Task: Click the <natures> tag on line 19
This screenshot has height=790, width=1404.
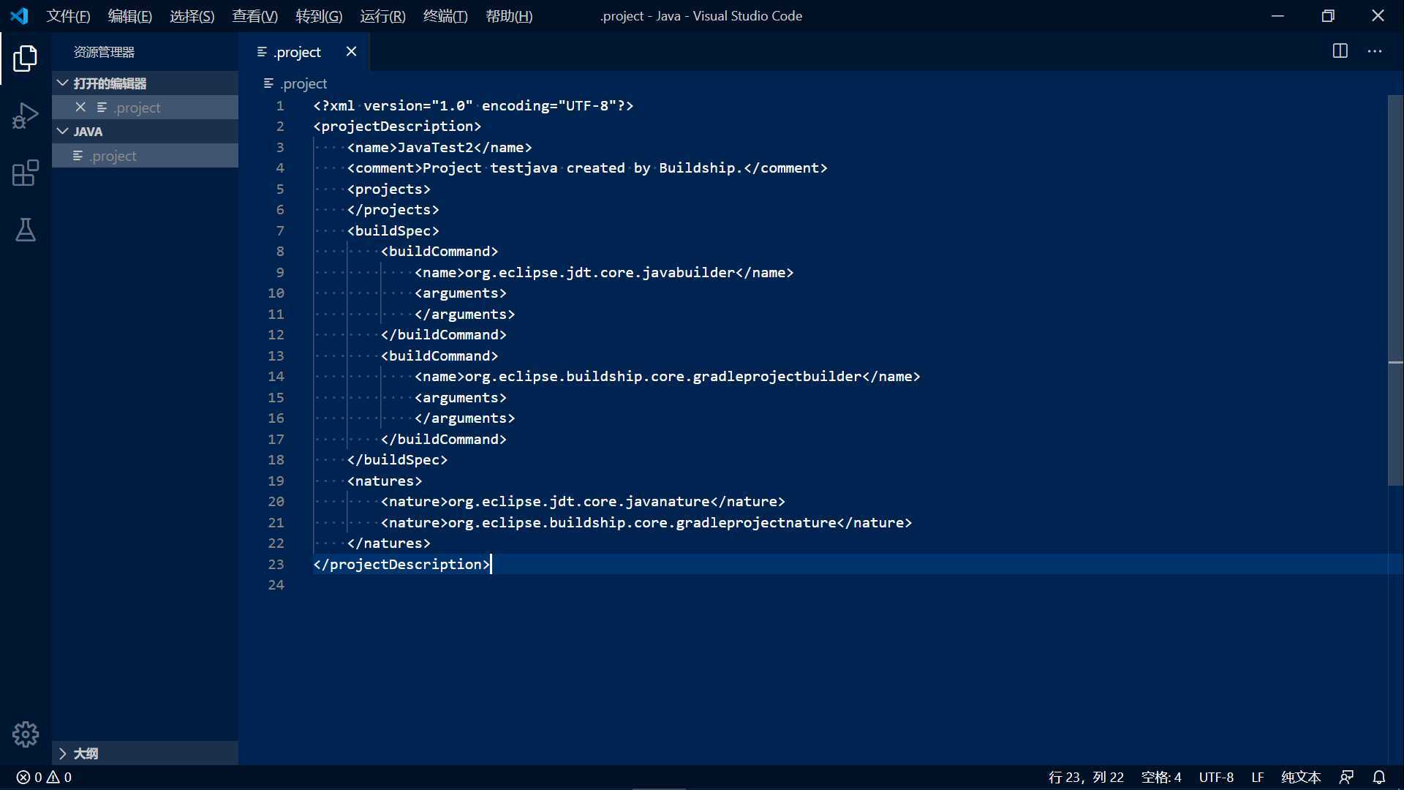Action: pos(385,481)
